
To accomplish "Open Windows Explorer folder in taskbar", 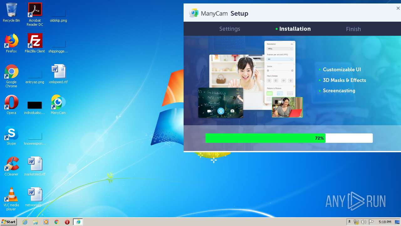I will [x=35, y=222].
